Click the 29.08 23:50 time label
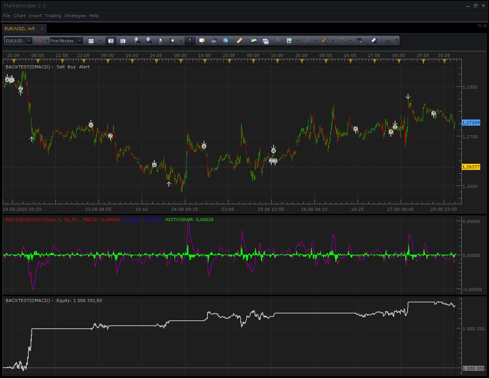489x378 pixels. (x=444, y=209)
